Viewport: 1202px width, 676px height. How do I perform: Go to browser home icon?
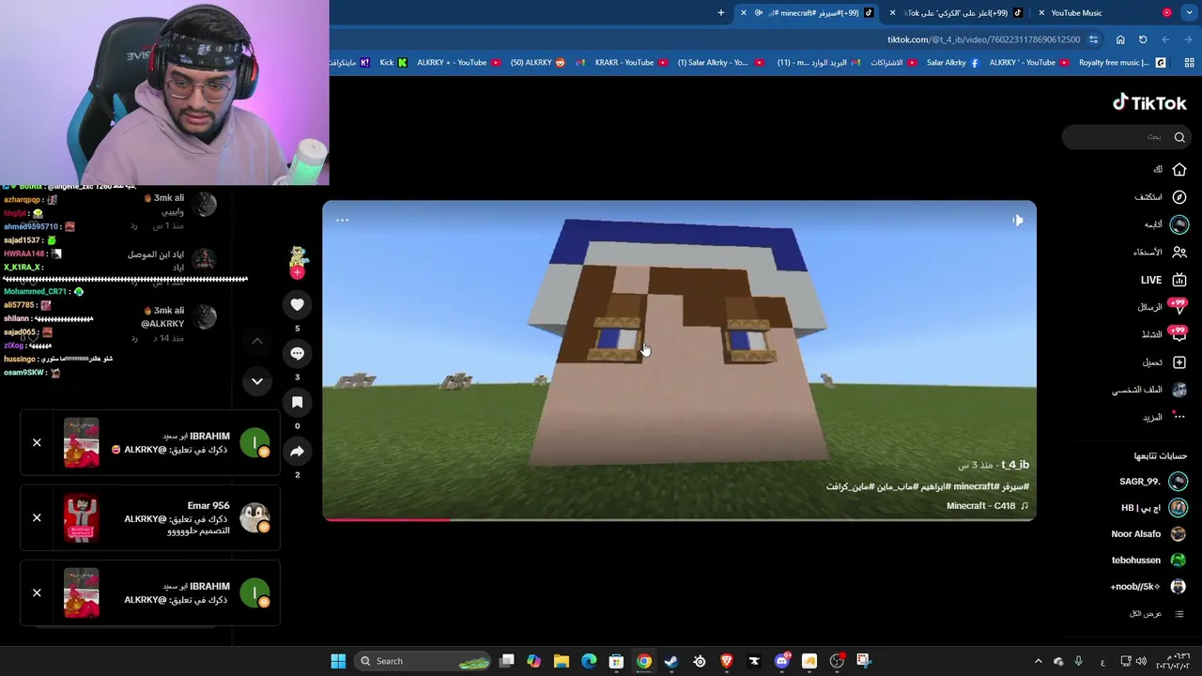tap(1120, 39)
